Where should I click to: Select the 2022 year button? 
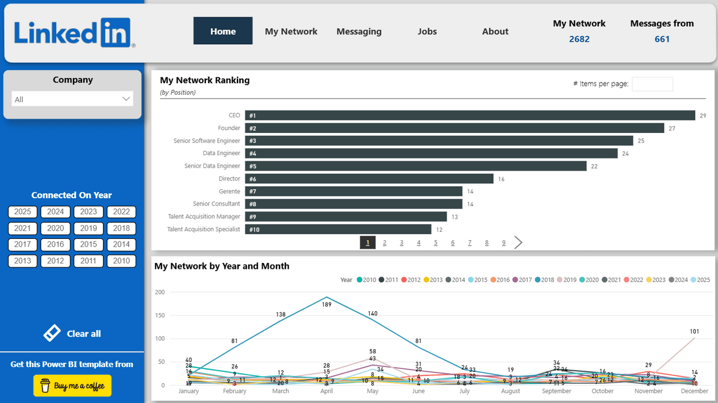121,212
